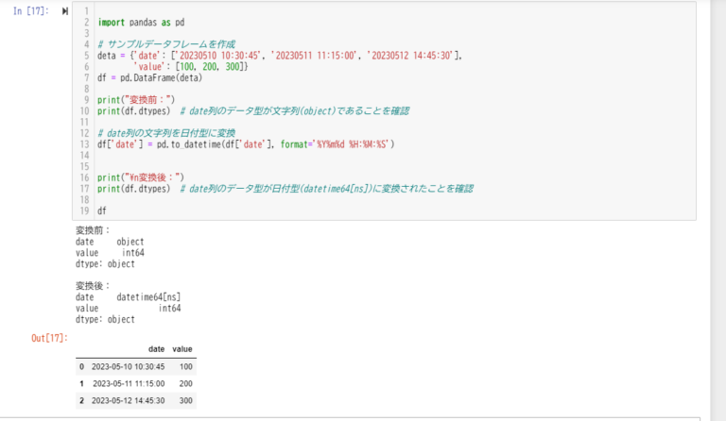Click the 2023-05-11 11:15:00 table cell
This screenshot has width=726, height=421.
click(x=129, y=384)
